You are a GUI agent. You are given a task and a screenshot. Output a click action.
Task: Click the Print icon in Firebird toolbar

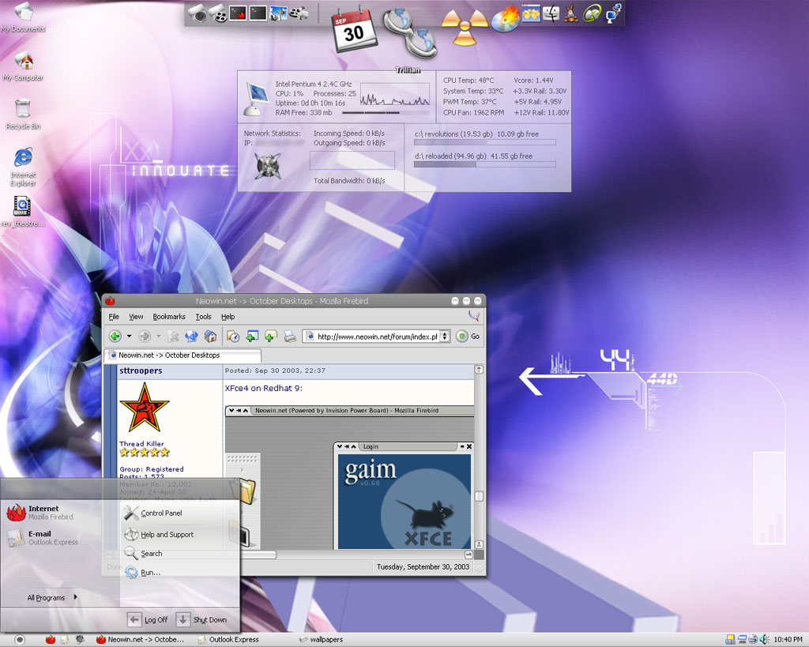pos(290,336)
